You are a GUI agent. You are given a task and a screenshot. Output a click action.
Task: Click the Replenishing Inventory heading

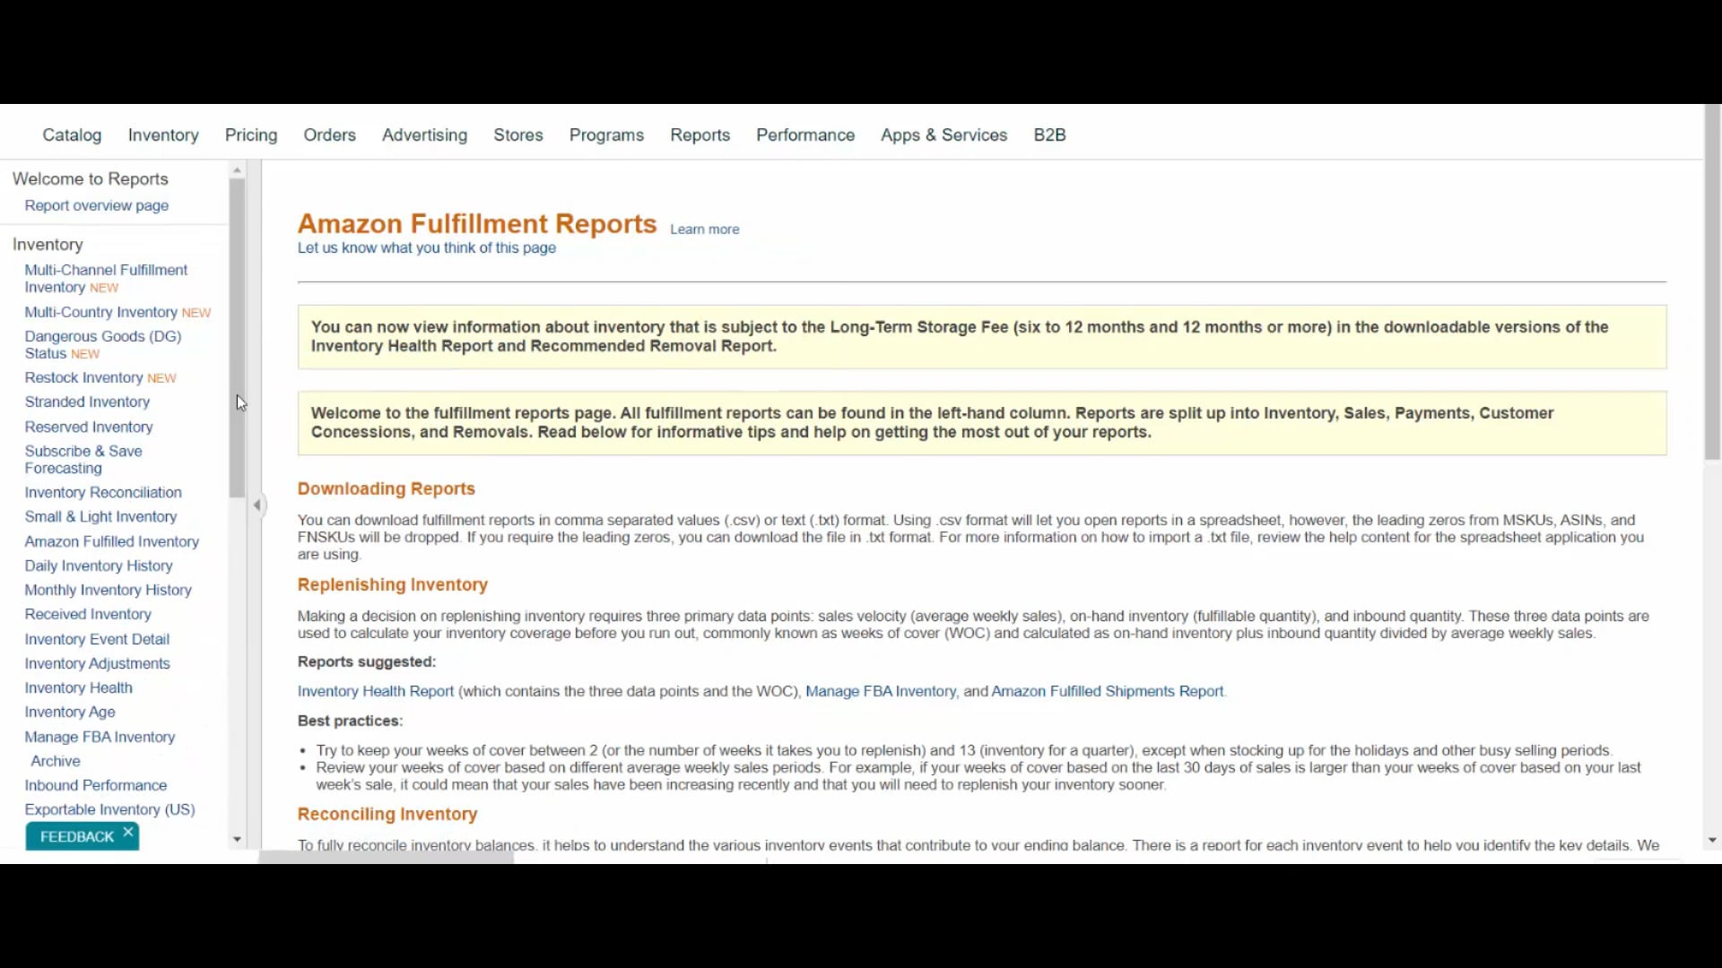point(393,585)
